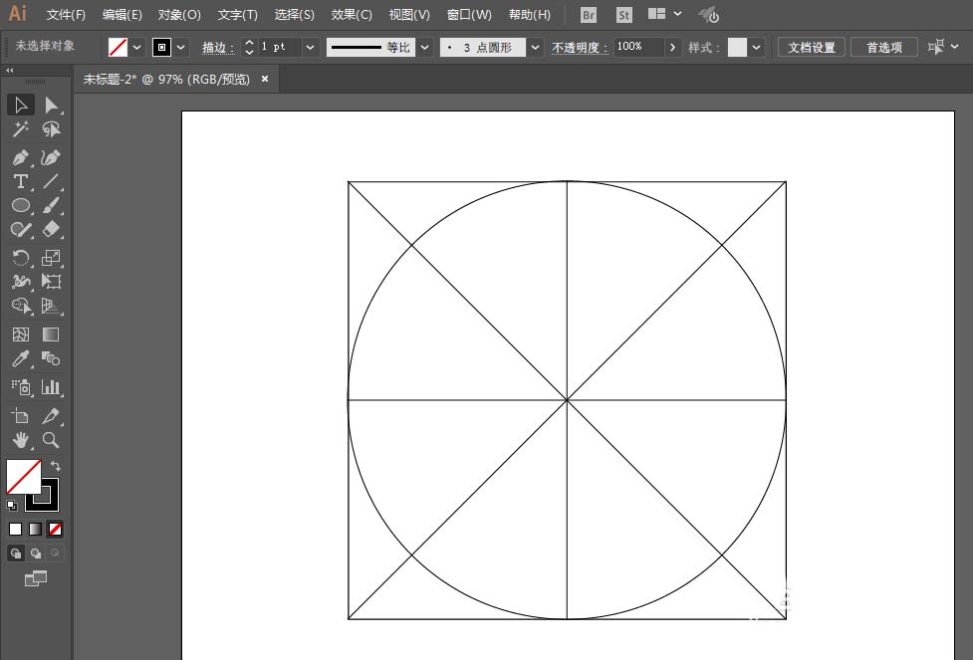Select the Gradient tool
Viewport: 973px width, 660px height.
(51, 334)
